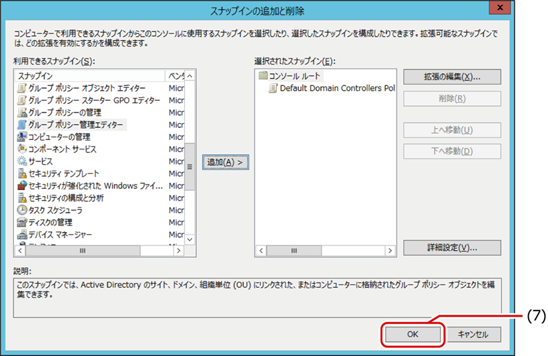Click the ベンダー column header
Screen dimensions: 548x356
176,76
